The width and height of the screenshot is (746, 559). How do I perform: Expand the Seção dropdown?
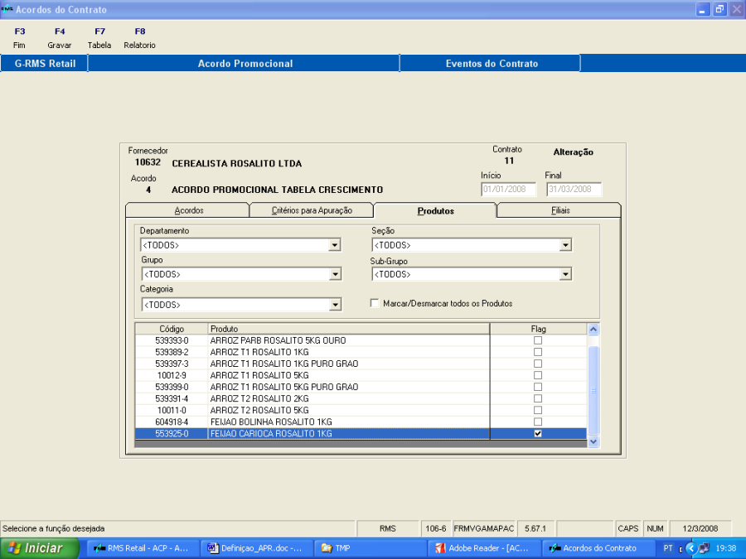565,245
